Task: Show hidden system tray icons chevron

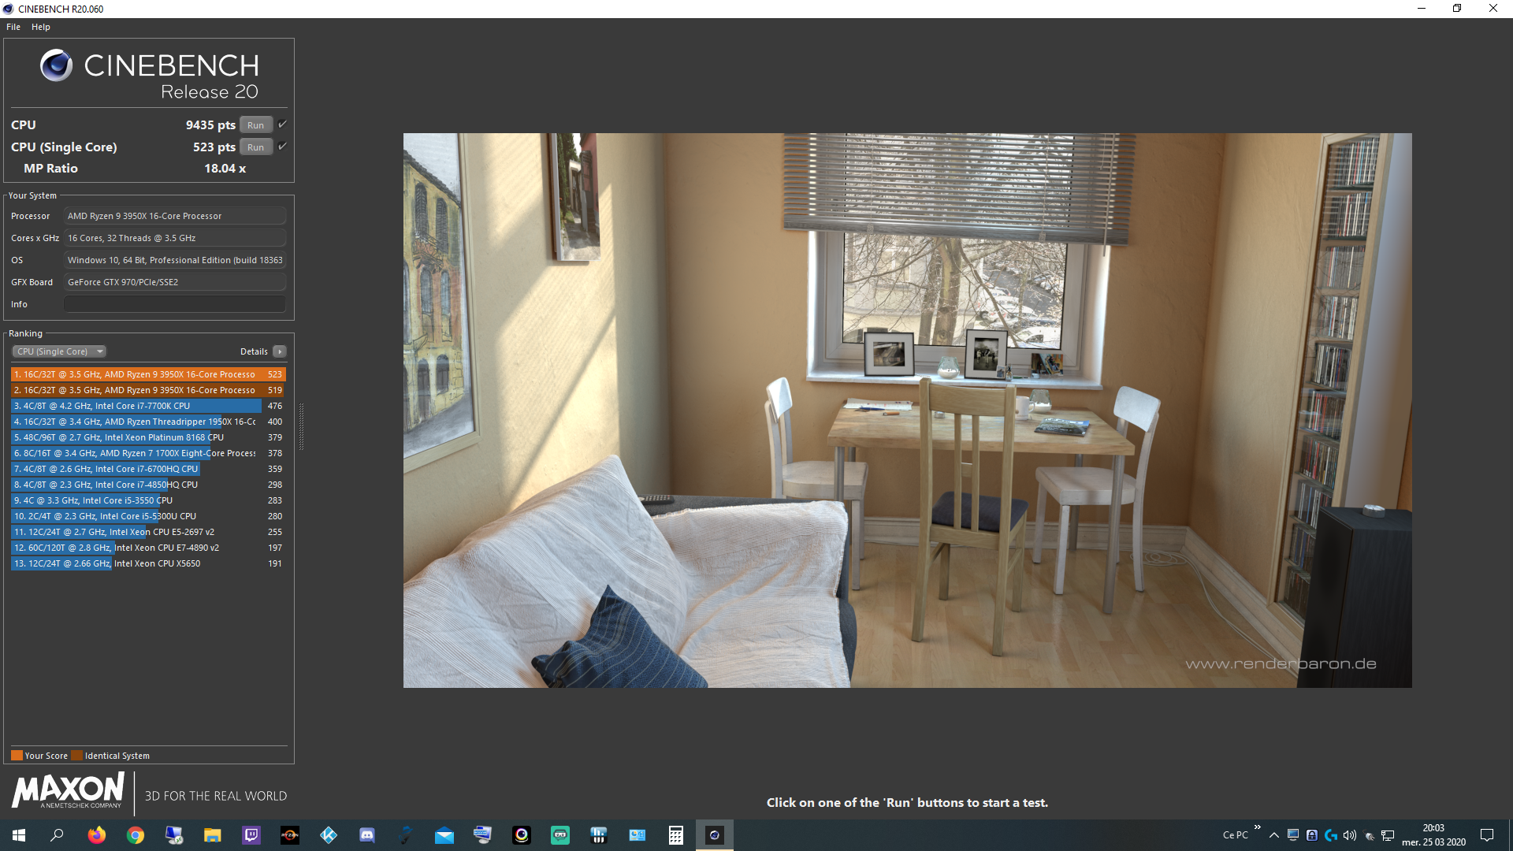Action: click(1274, 835)
